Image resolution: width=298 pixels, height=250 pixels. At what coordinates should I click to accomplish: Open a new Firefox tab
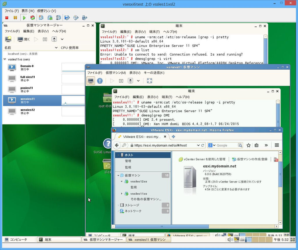(x=173, y=137)
